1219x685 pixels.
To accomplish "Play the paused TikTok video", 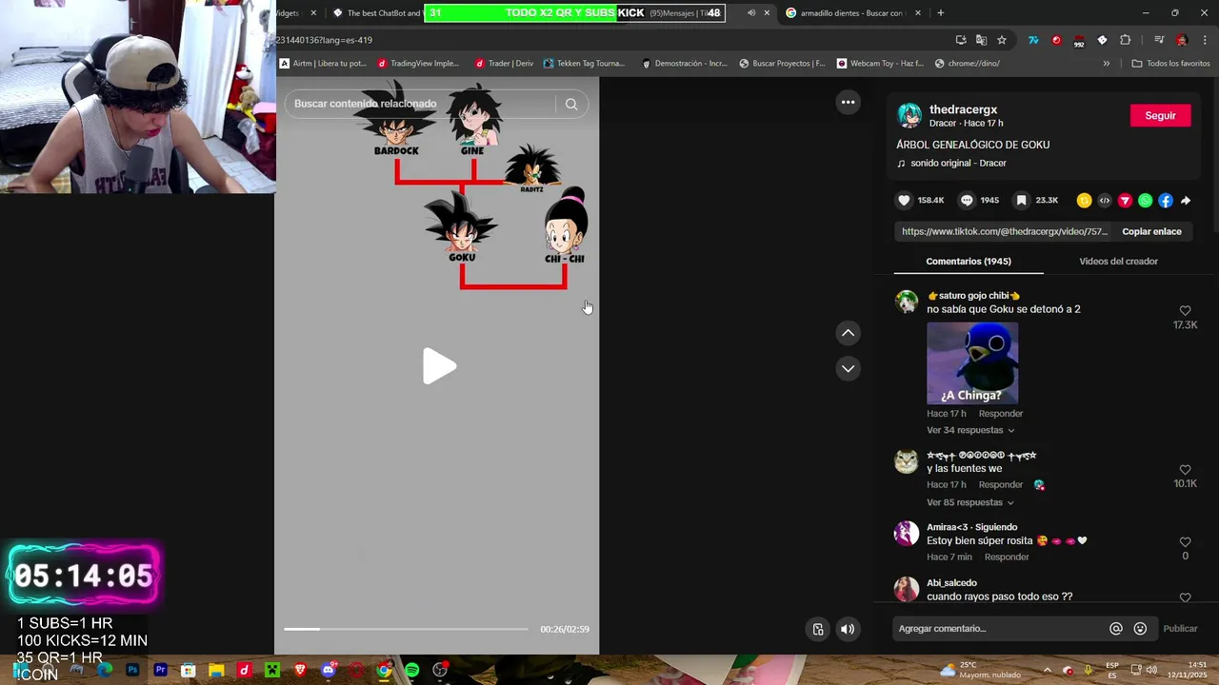I will click(438, 366).
